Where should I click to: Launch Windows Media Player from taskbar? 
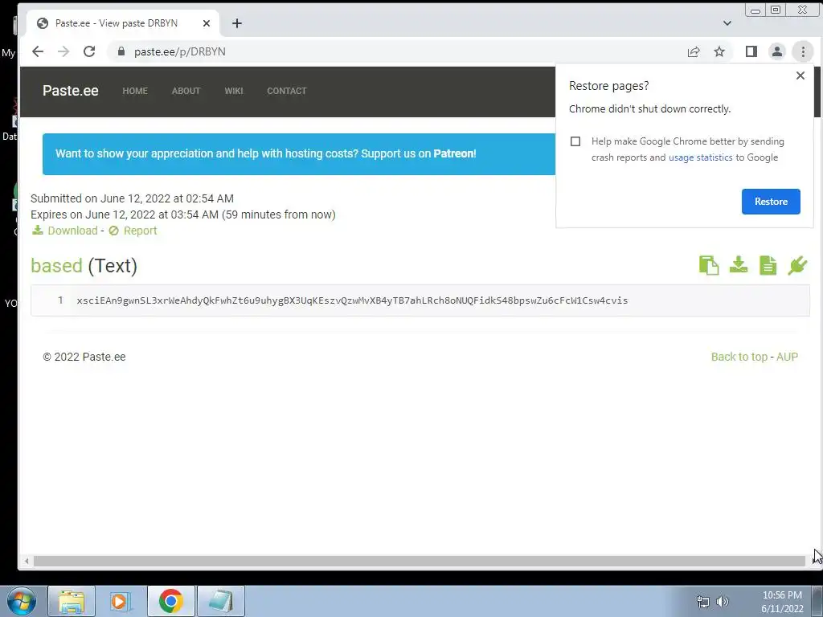pyautogui.click(x=121, y=601)
